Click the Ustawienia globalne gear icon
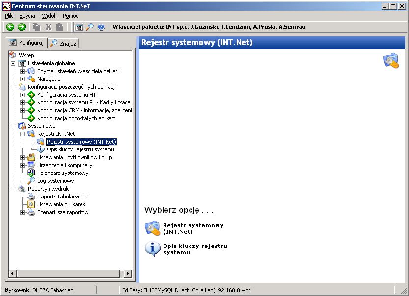409x296 pixels. 22,63
